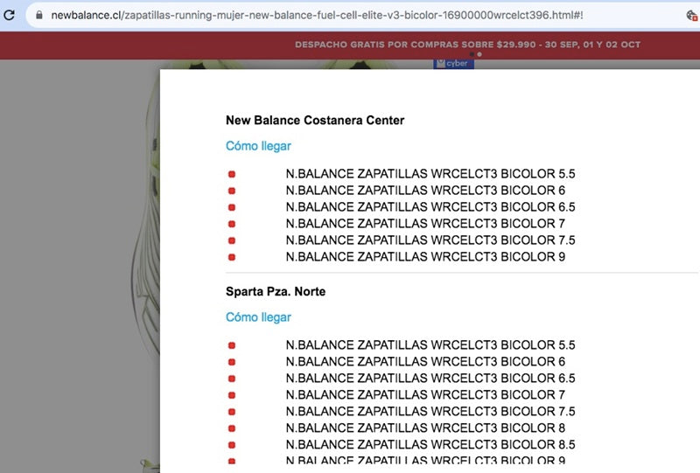Viewport: 700px width, 473px height.
Task: Select BICOLOR 6 under Costanera Center
Action: (x=425, y=190)
